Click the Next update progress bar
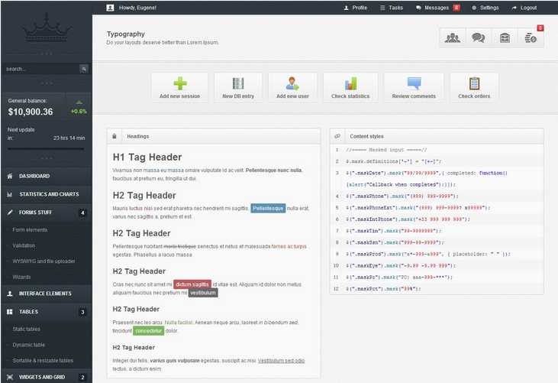This screenshot has height=383, width=558. pos(47,148)
